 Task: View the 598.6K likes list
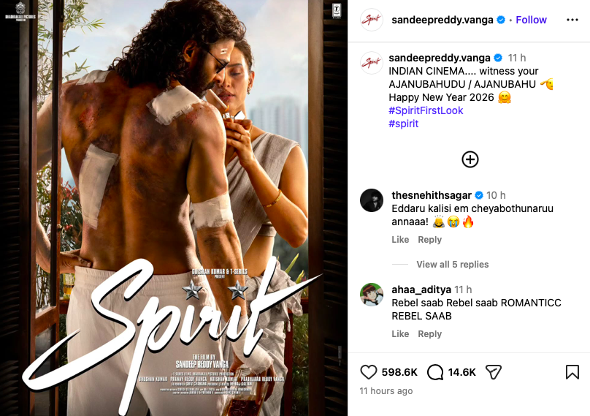(399, 372)
